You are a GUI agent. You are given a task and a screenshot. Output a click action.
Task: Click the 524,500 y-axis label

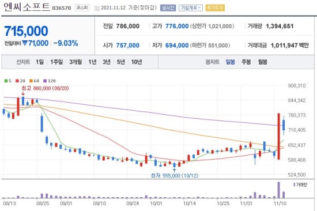297,175
